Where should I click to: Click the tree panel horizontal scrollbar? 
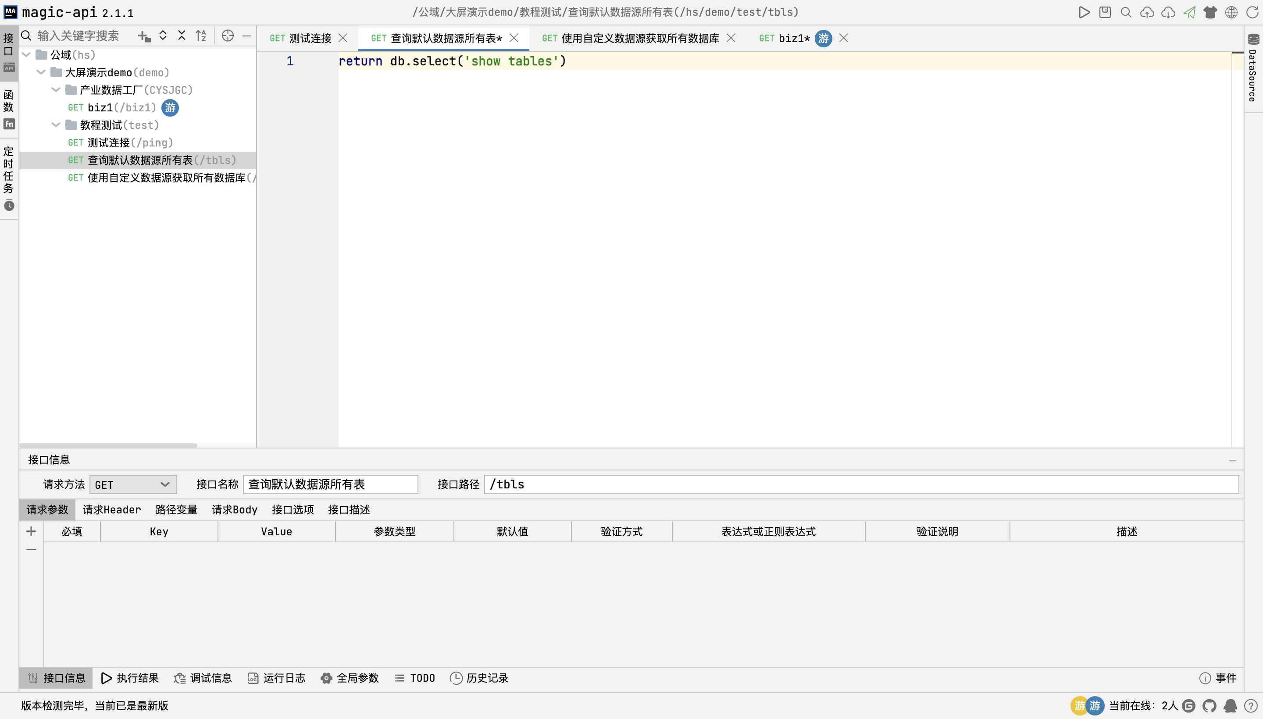click(x=109, y=445)
